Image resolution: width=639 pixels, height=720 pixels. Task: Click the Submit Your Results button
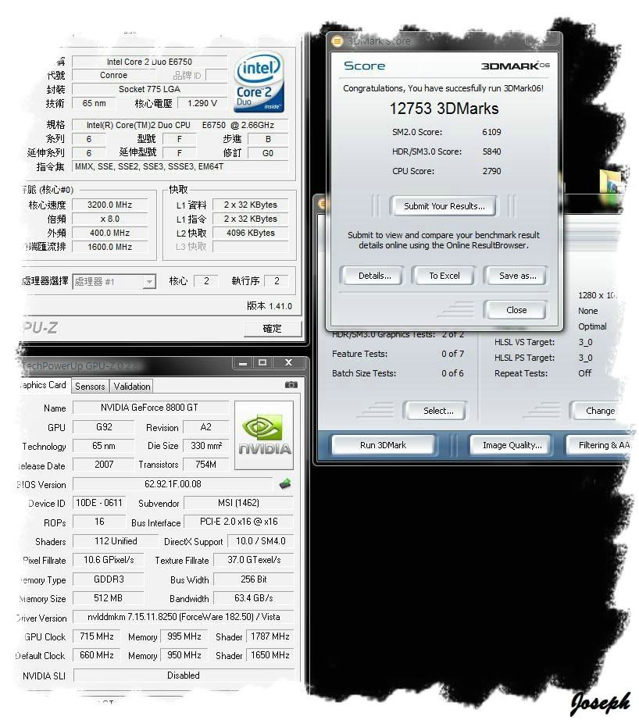click(443, 206)
